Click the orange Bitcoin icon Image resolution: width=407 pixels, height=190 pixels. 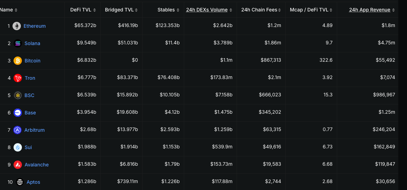click(x=18, y=61)
